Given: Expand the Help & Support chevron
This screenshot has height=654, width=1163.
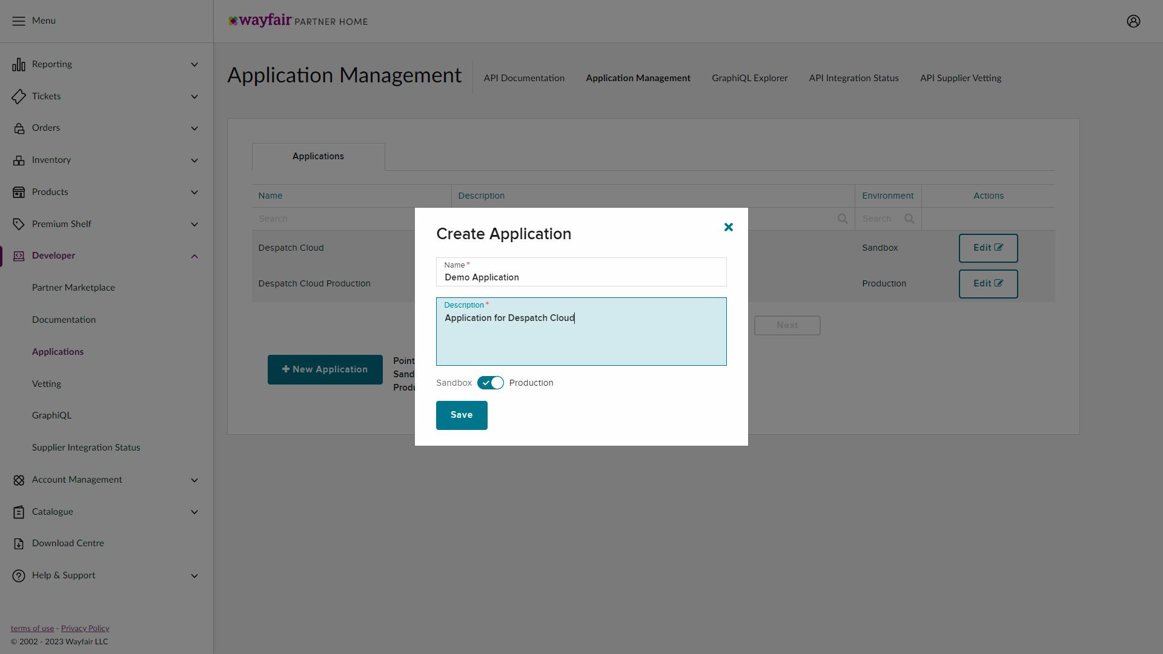Looking at the screenshot, I should pos(194,576).
